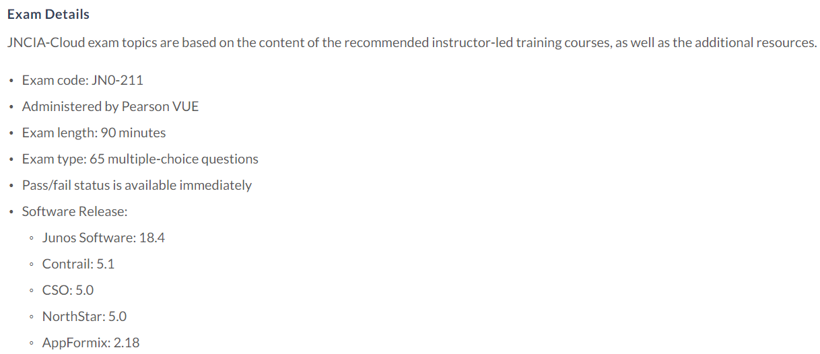Click the 90 minutes value
This screenshot has height=354, width=820.
coord(133,133)
